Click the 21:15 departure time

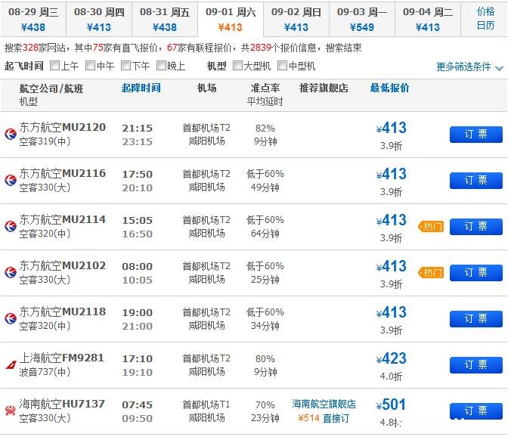[138, 128]
